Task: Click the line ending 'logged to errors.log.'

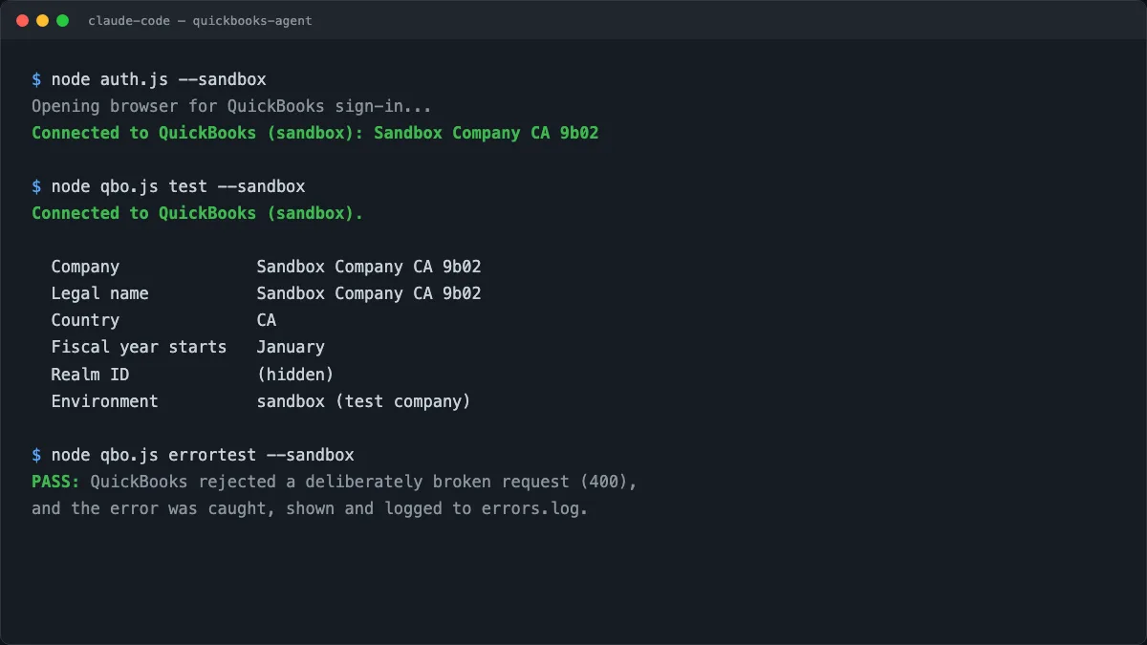Action: (x=310, y=507)
